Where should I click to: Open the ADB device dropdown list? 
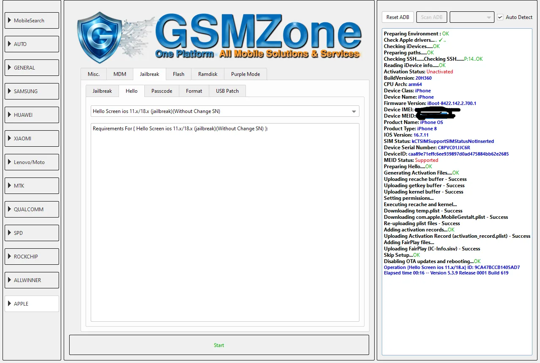pos(472,17)
